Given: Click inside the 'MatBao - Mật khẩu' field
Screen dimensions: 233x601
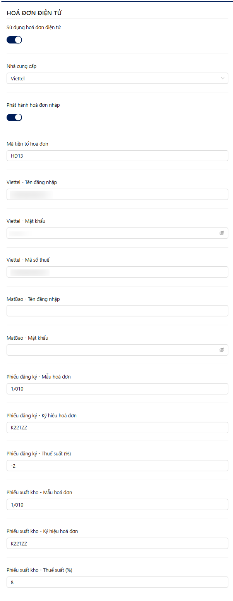Looking at the screenshot, I should point(112,350).
